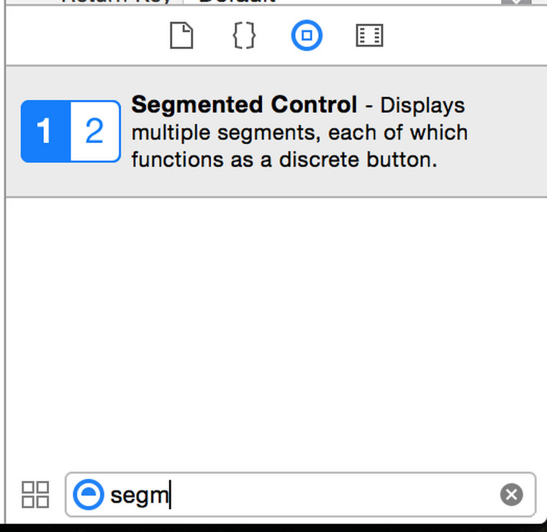
Task: Click the Segmented Control thumbnail image
Action: (x=71, y=132)
